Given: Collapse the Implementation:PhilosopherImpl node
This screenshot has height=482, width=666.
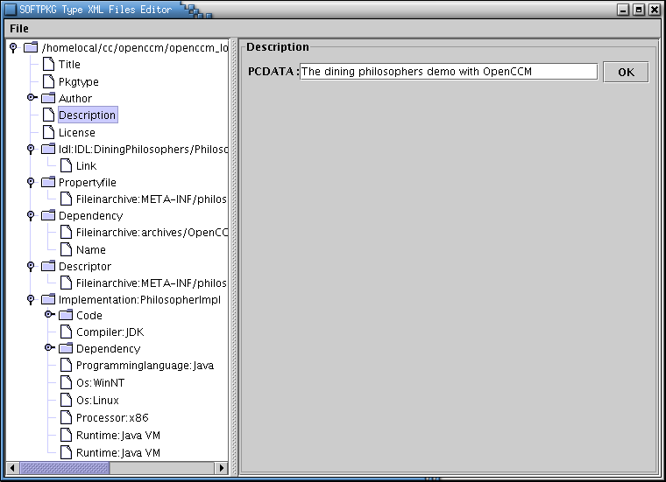Looking at the screenshot, I should coord(31,299).
